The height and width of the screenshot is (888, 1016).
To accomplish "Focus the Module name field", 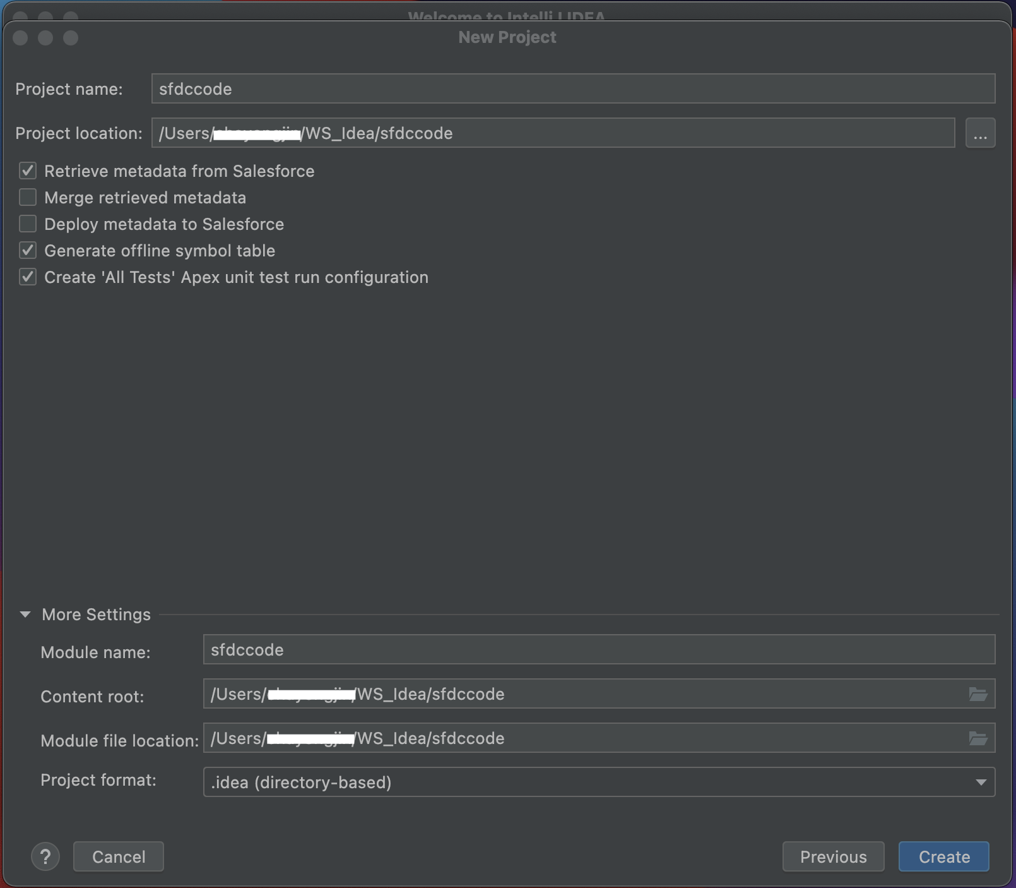I will [x=599, y=650].
